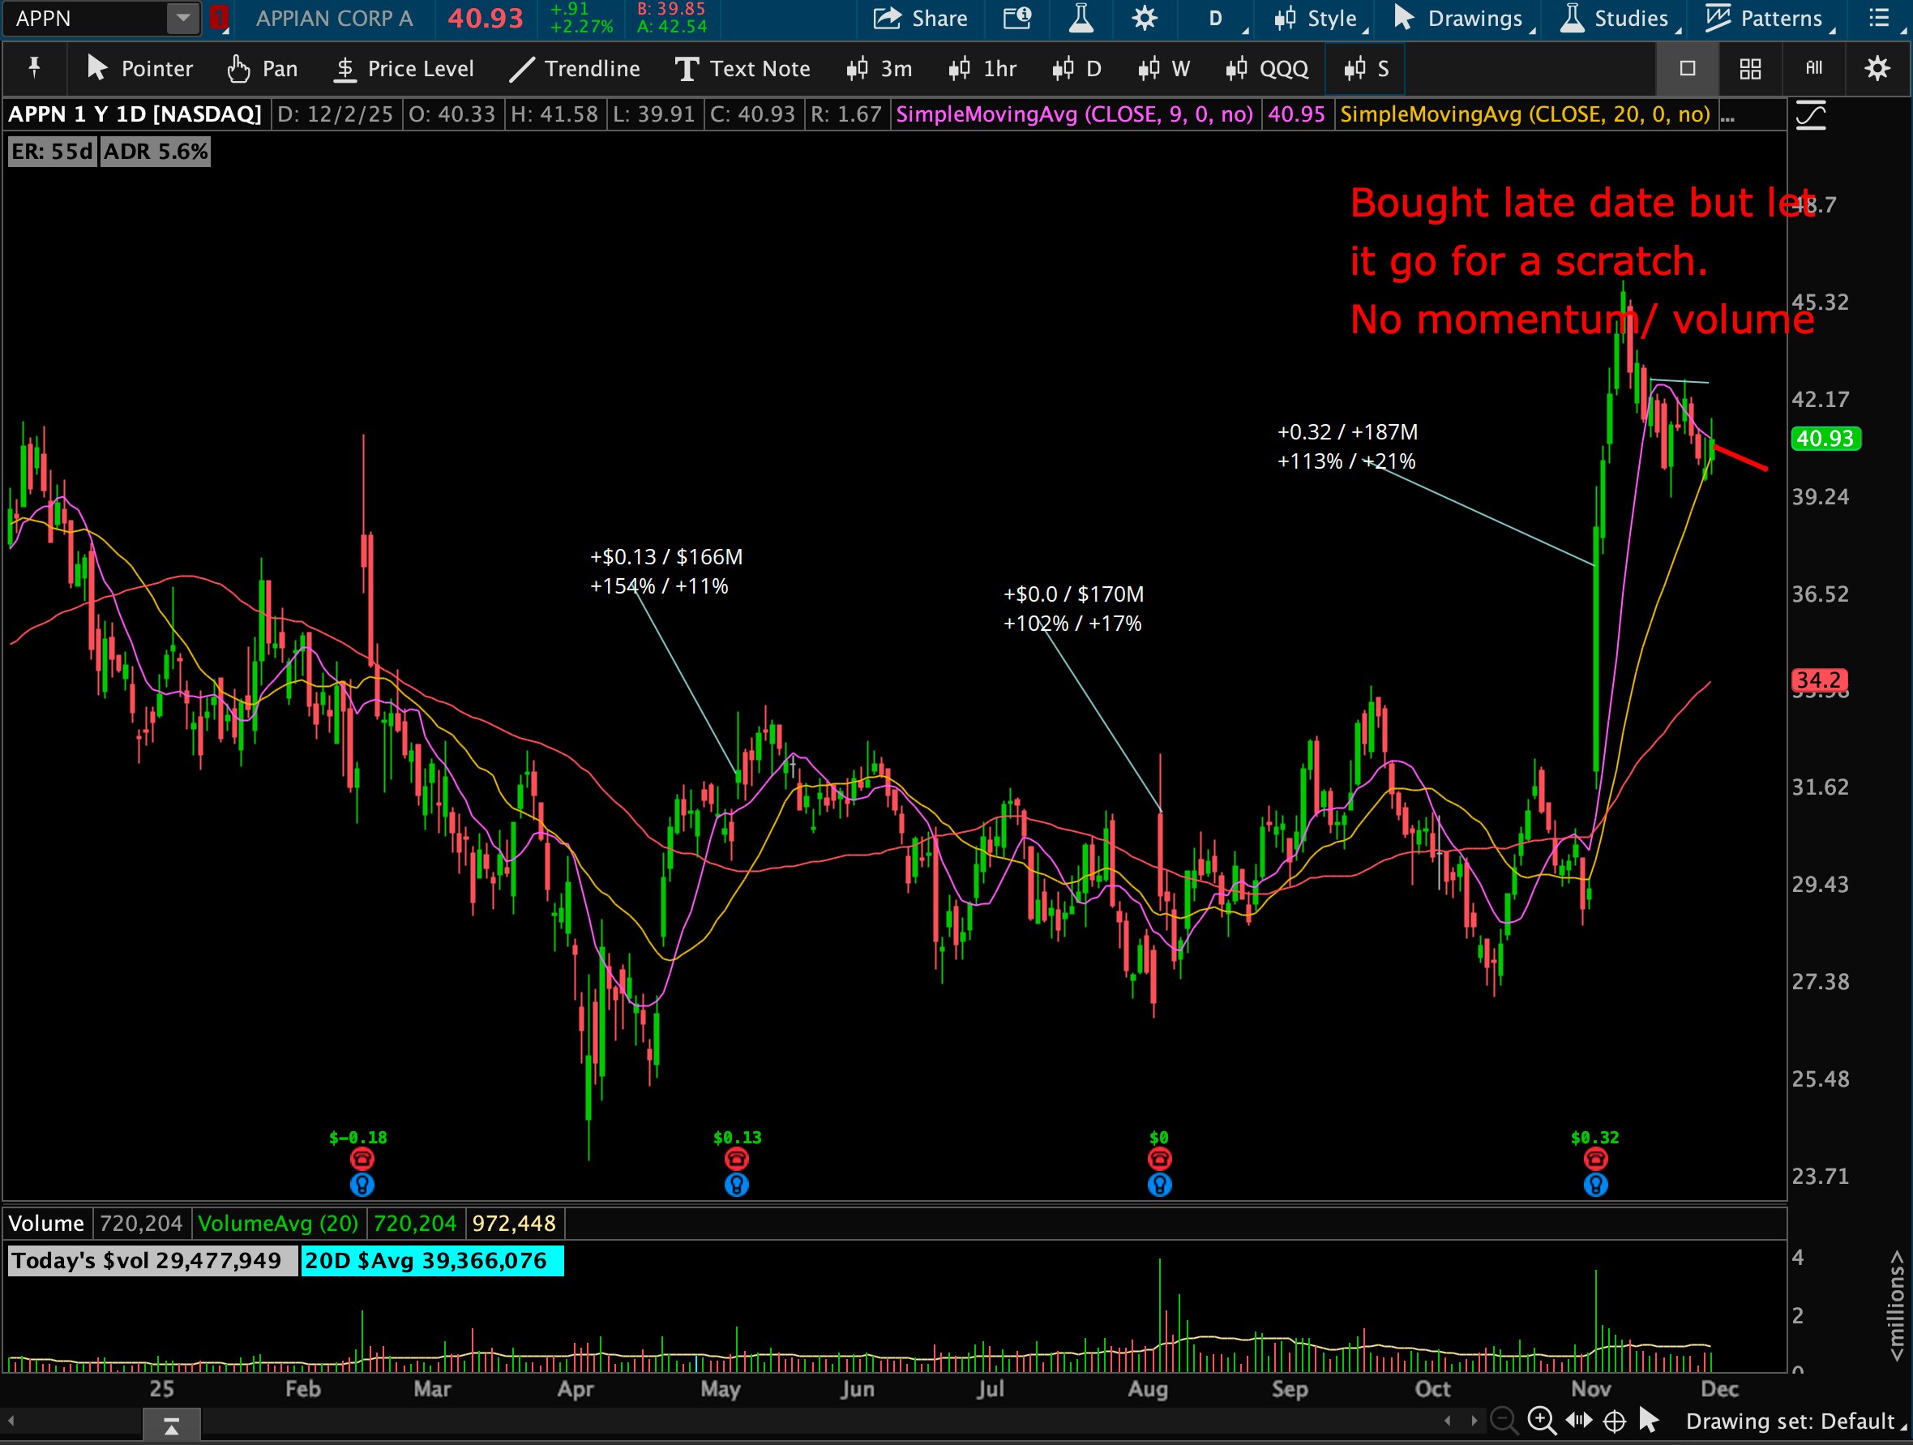This screenshot has height=1445, width=1913.
Task: Open chart settings gear in top bar
Action: click(1145, 18)
